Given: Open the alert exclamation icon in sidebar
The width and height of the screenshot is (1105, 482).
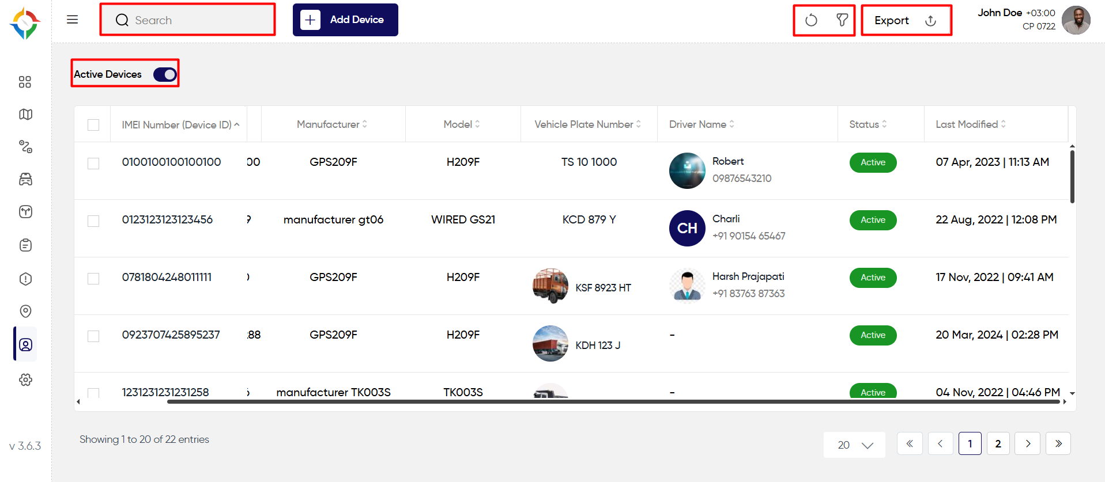Looking at the screenshot, I should click(25, 279).
